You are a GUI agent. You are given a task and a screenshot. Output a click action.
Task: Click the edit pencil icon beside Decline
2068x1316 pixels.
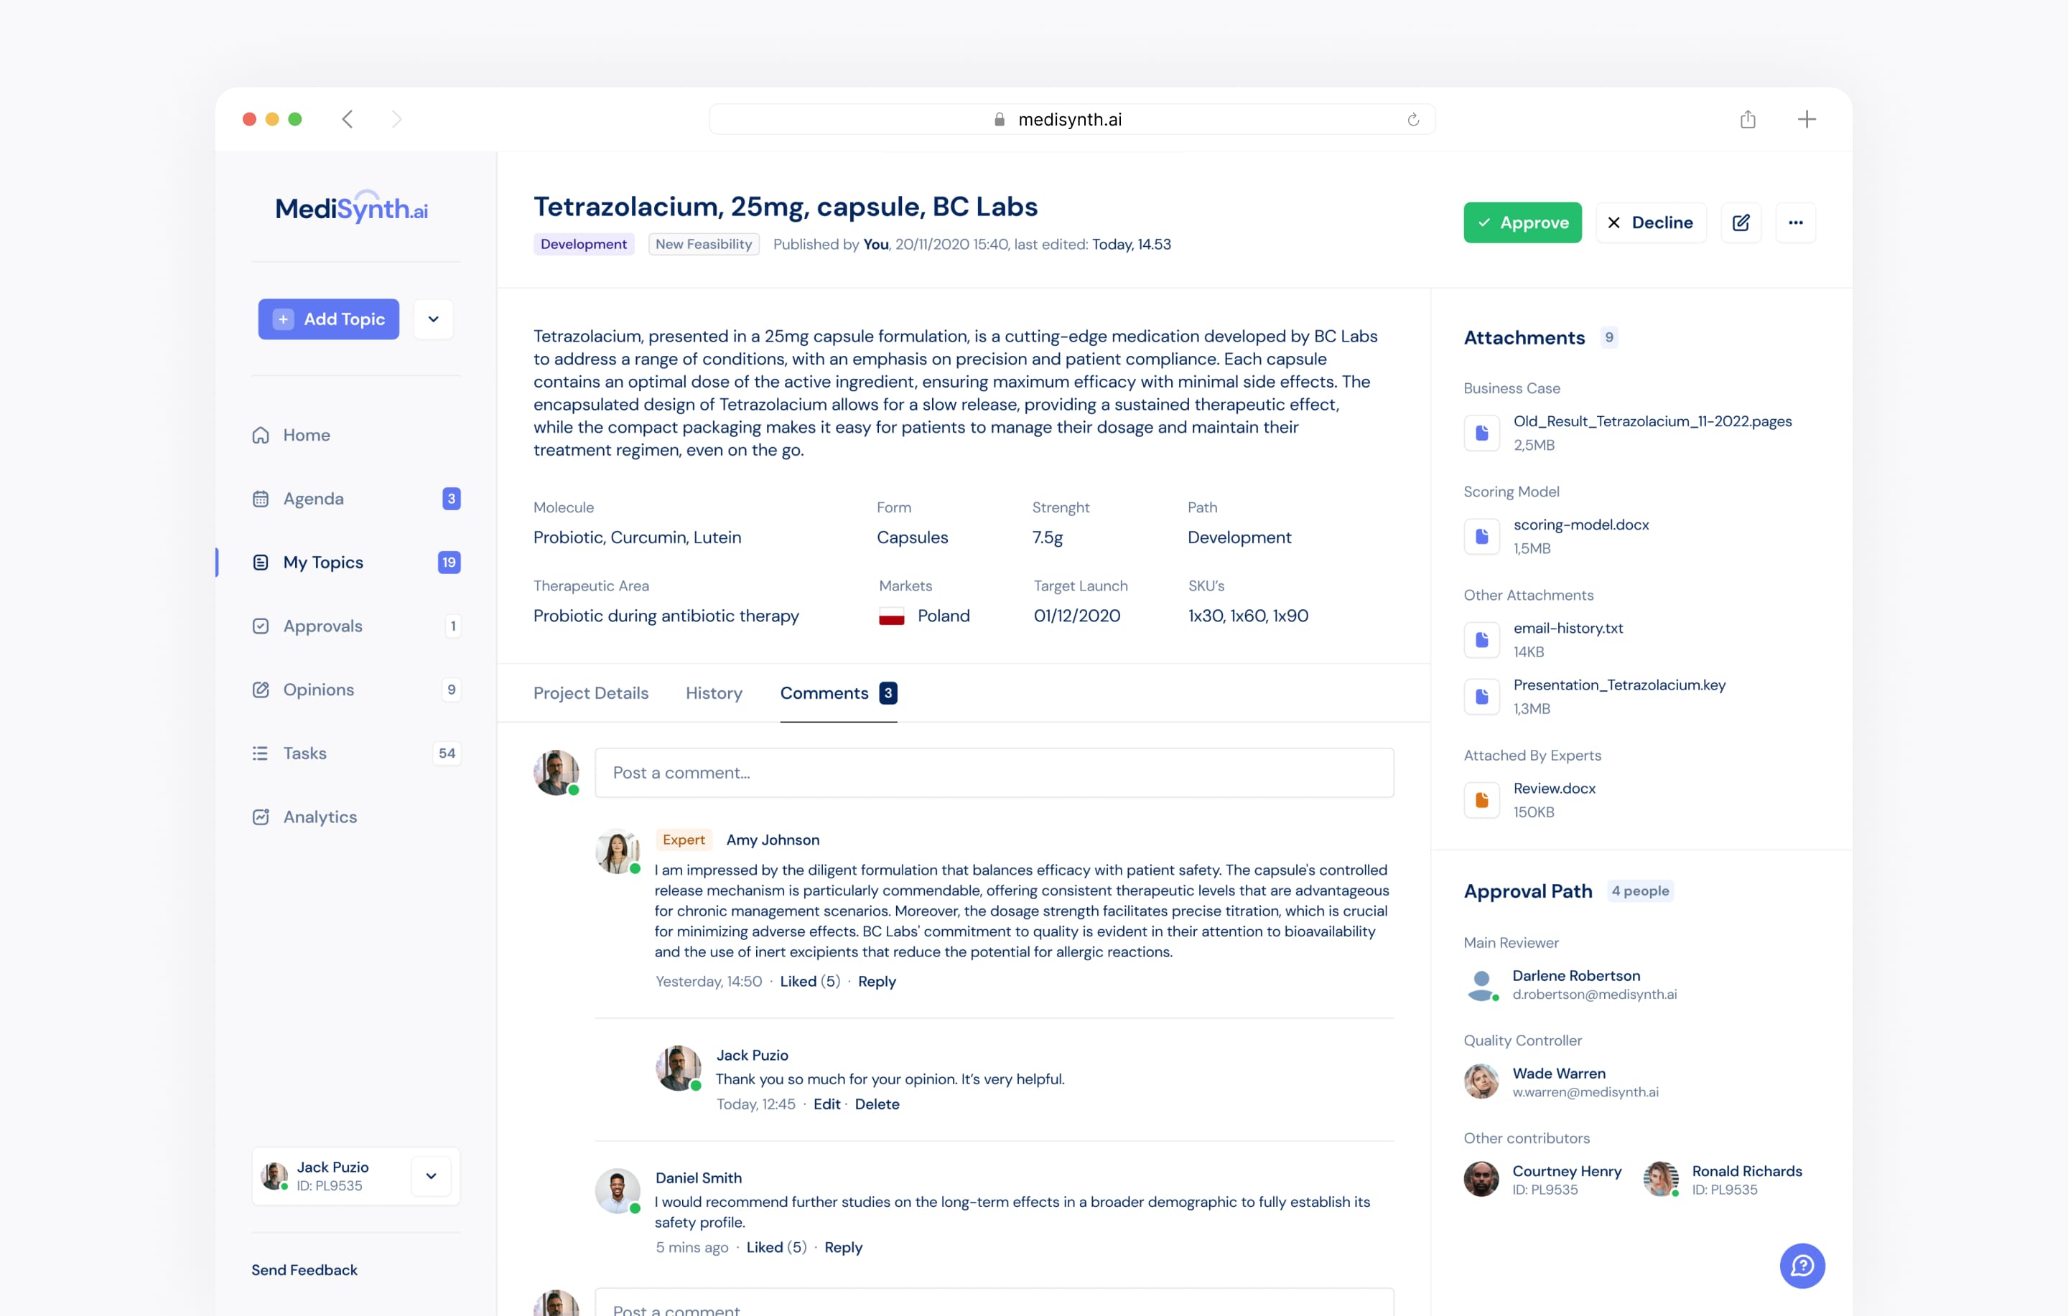click(1741, 222)
